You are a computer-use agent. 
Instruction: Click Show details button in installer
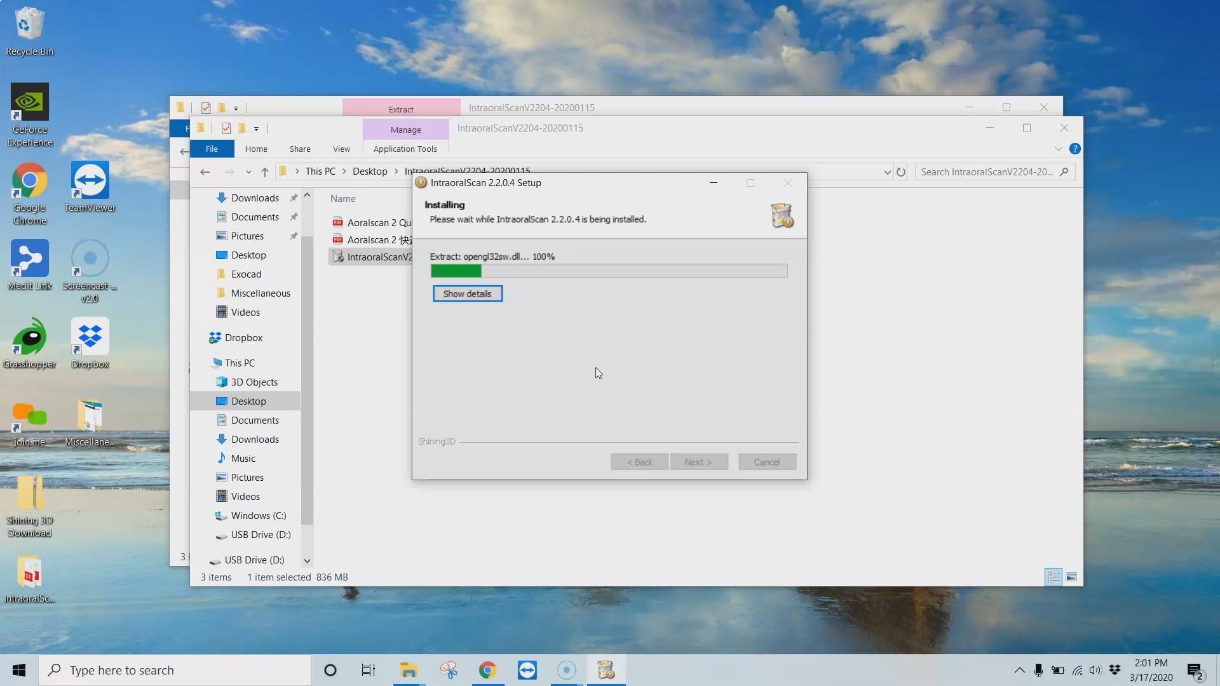(467, 293)
